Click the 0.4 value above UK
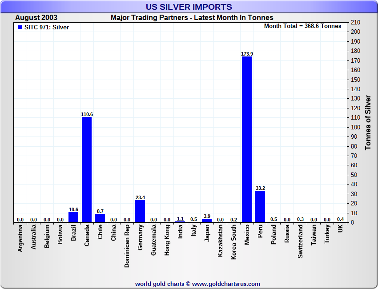 [x=340, y=219]
